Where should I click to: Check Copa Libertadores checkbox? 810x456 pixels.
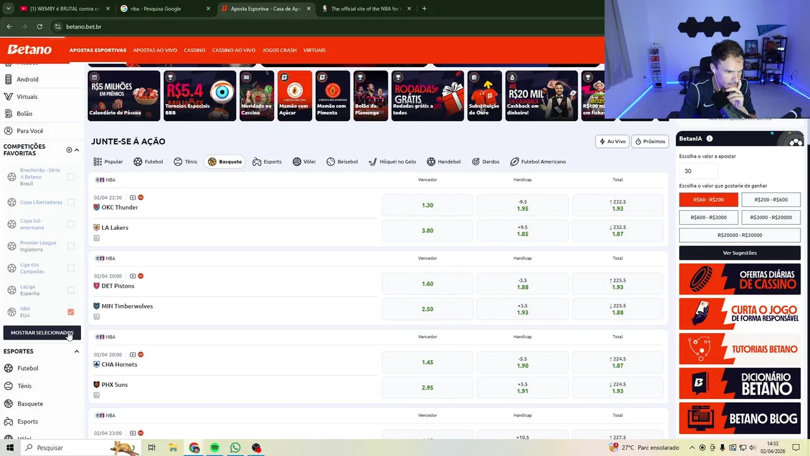71,202
